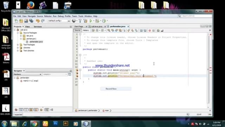Click the Debug Project icon

coord(97,21)
